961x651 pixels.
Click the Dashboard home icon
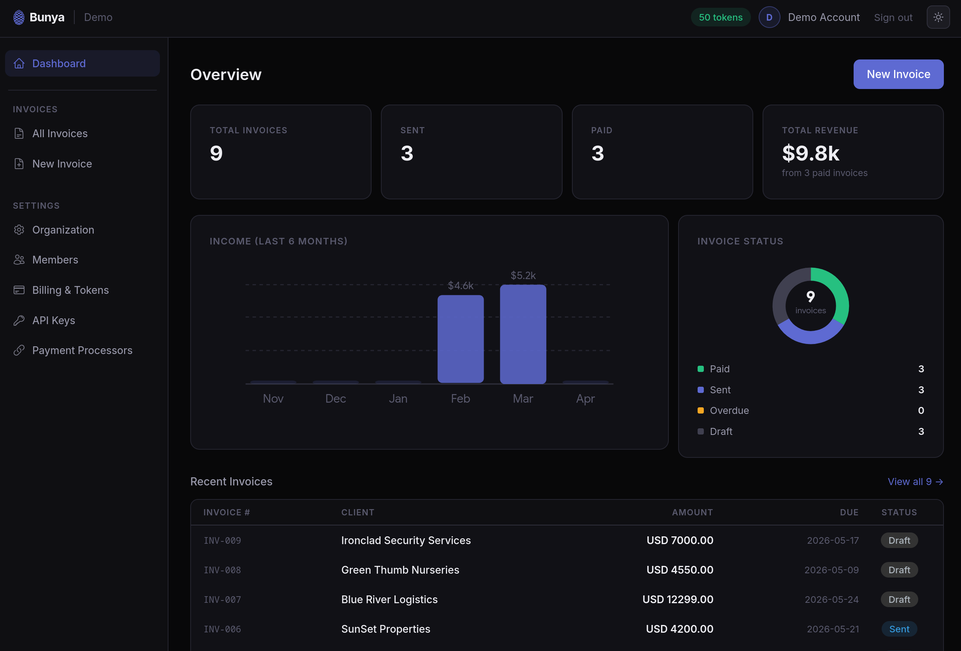(x=19, y=64)
